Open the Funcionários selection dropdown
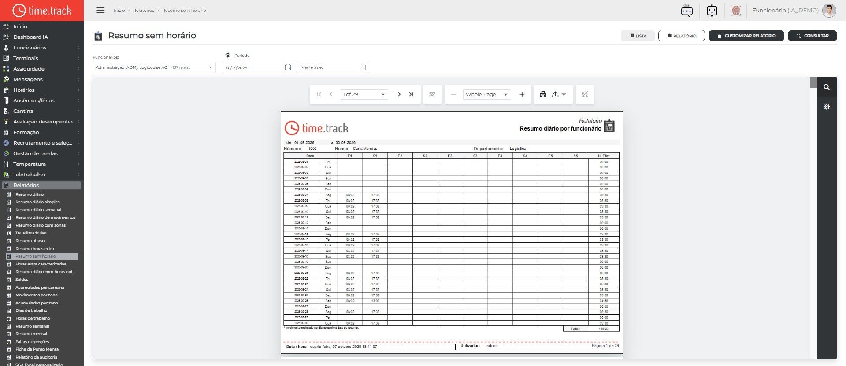Screen dimensions: 846x366 coord(154,67)
